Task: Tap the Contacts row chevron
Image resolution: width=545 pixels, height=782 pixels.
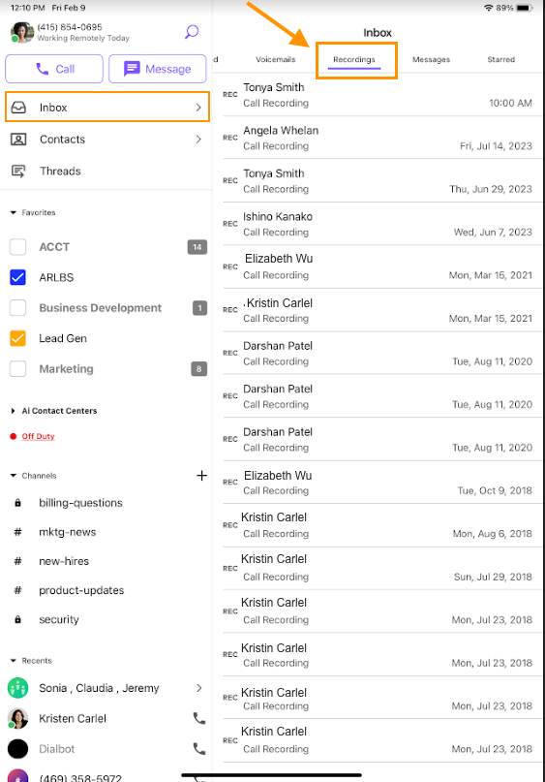Action: (x=198, y=140)
